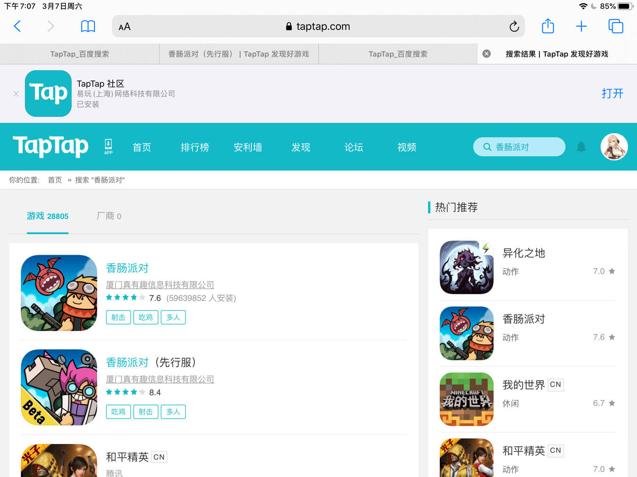Go to 首页 in the navigation
Image resolution: width=637 pixels, height=477 pixels.
tap(141, 147)
